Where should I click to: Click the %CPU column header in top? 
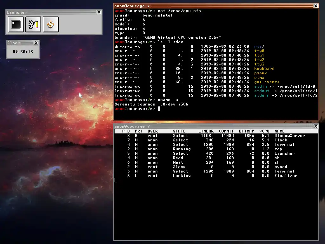(x=264, y=131)
